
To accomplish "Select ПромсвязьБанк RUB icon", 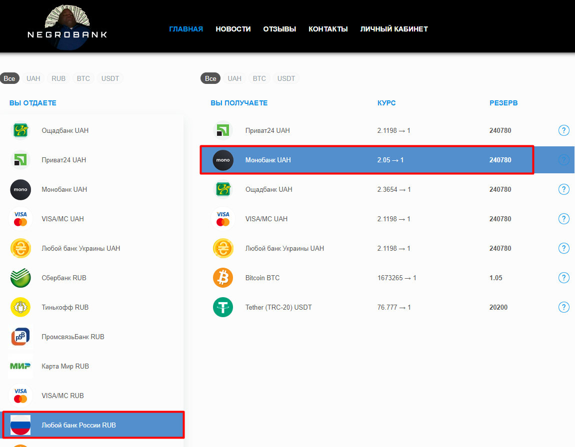I will coord(20,337).
